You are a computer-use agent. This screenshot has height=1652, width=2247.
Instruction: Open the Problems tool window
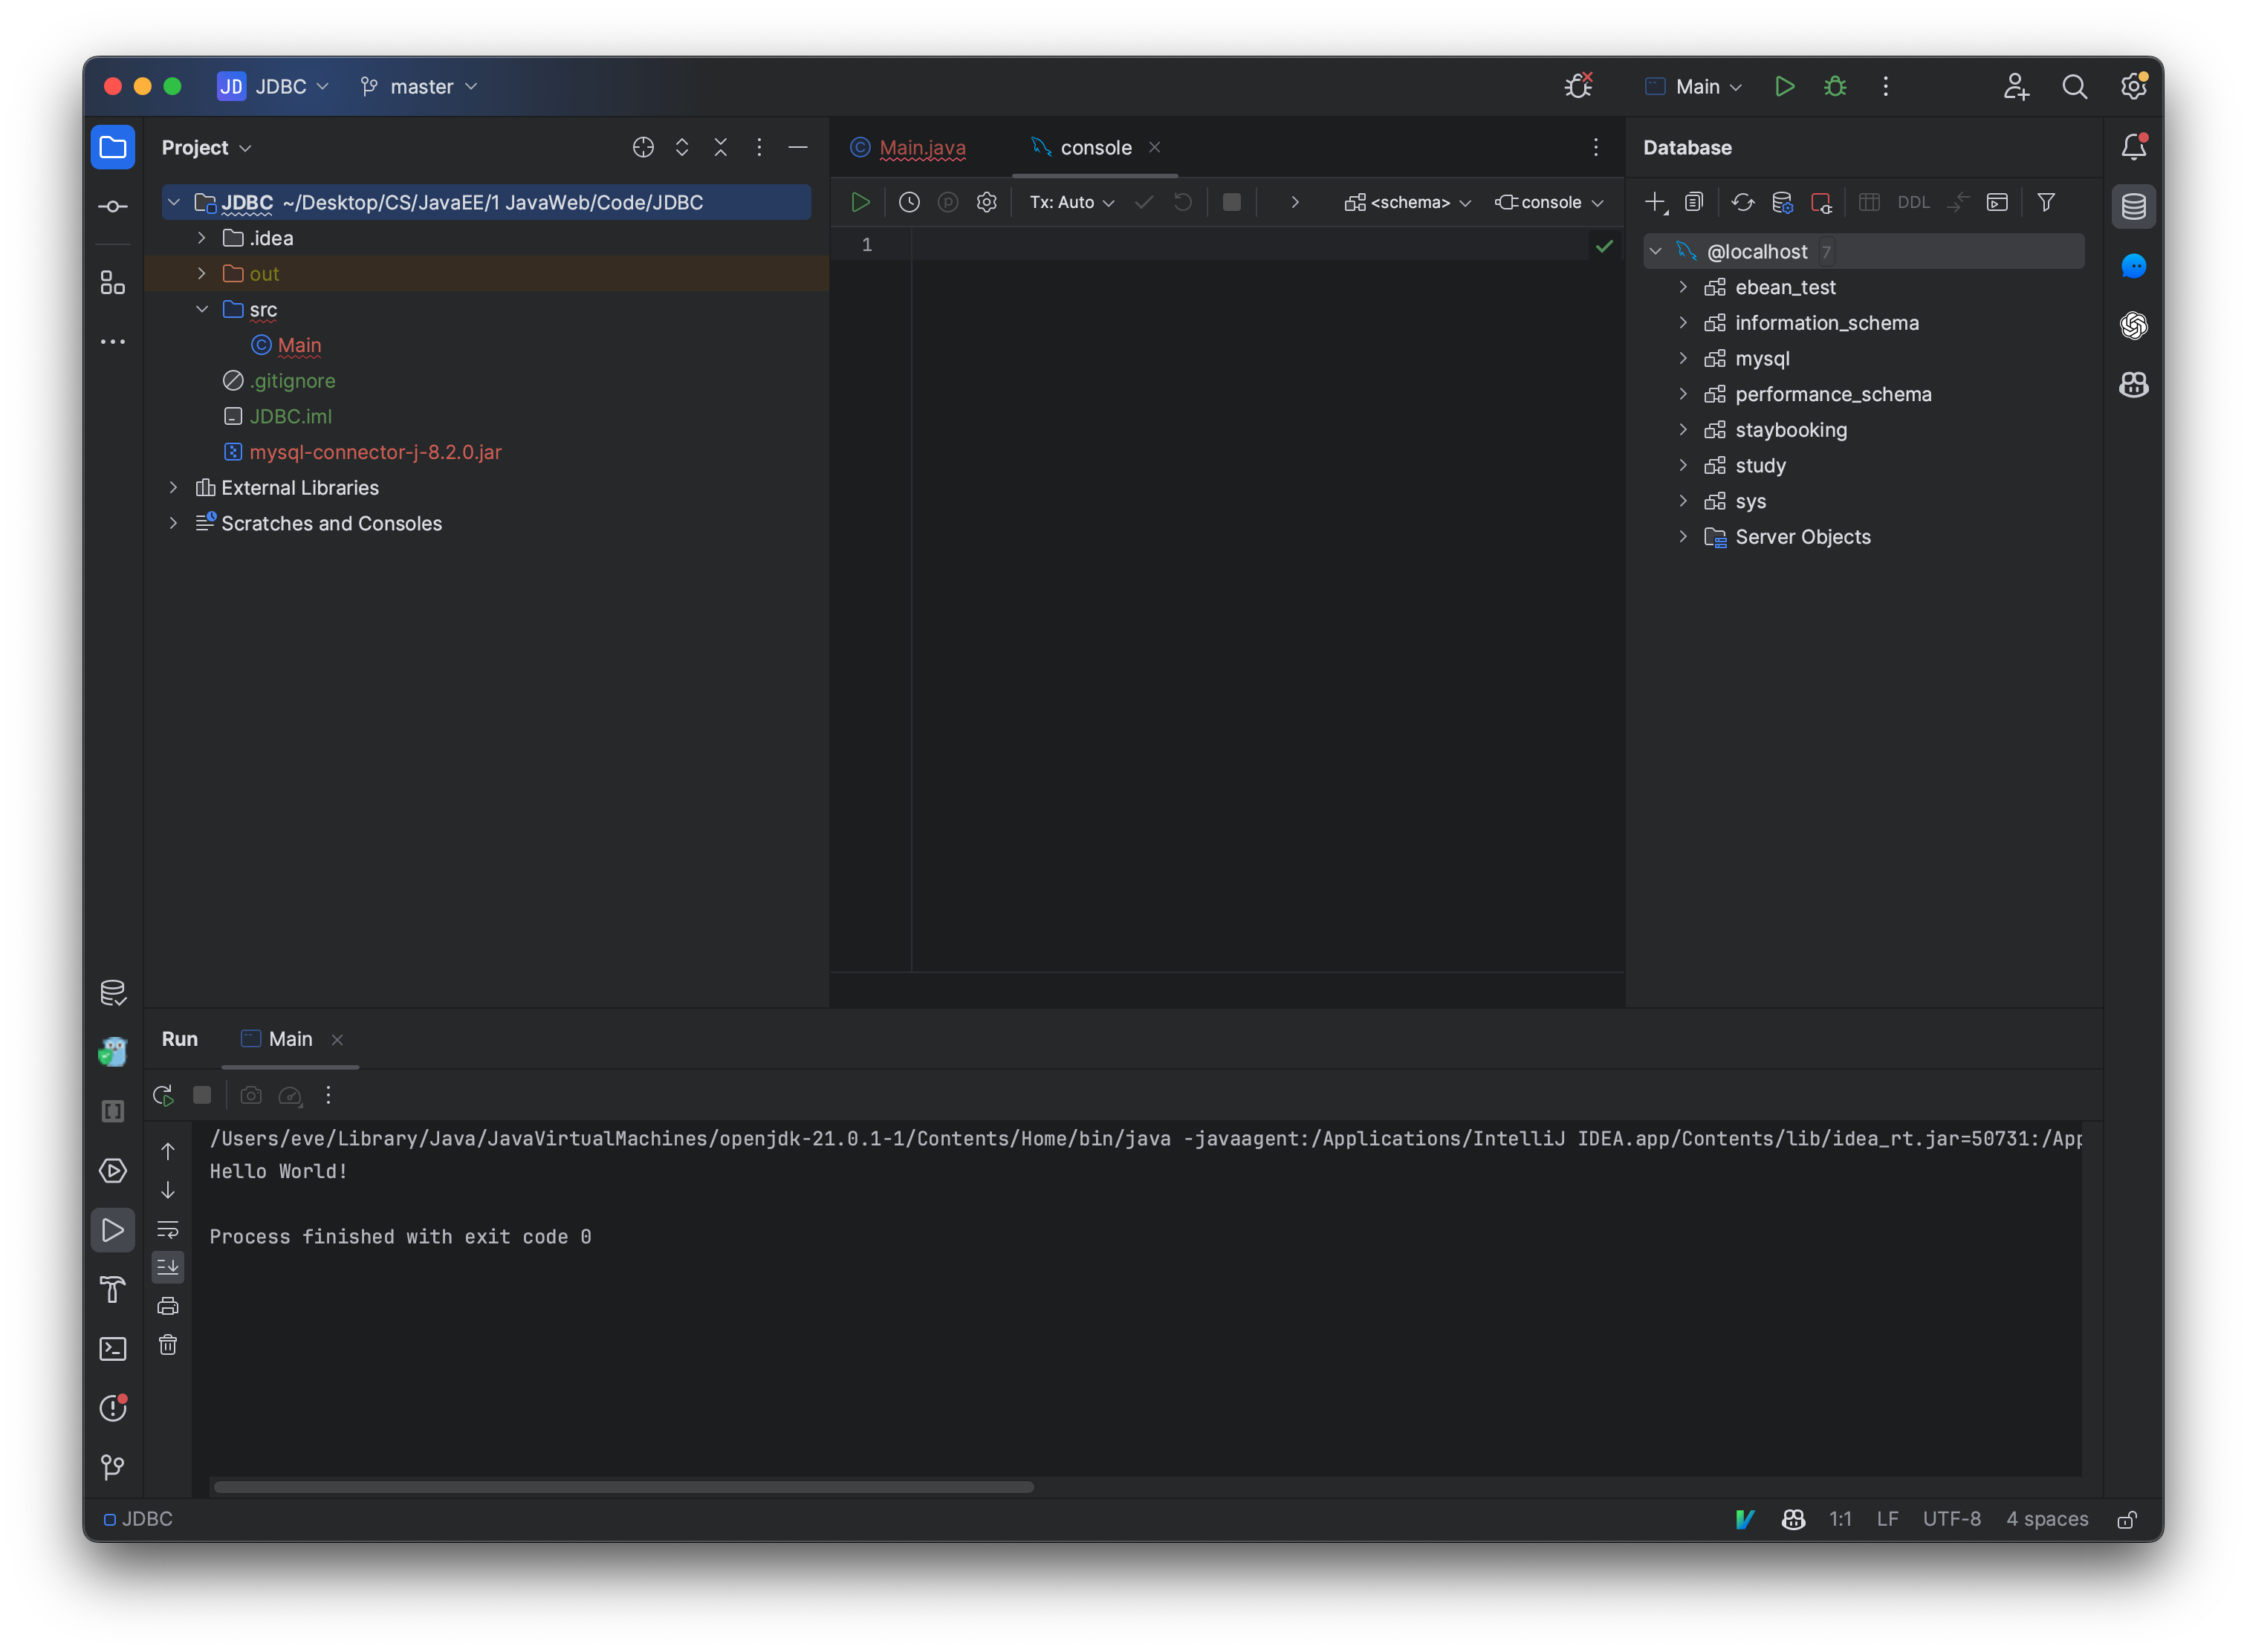click(x=113, y=1408)
